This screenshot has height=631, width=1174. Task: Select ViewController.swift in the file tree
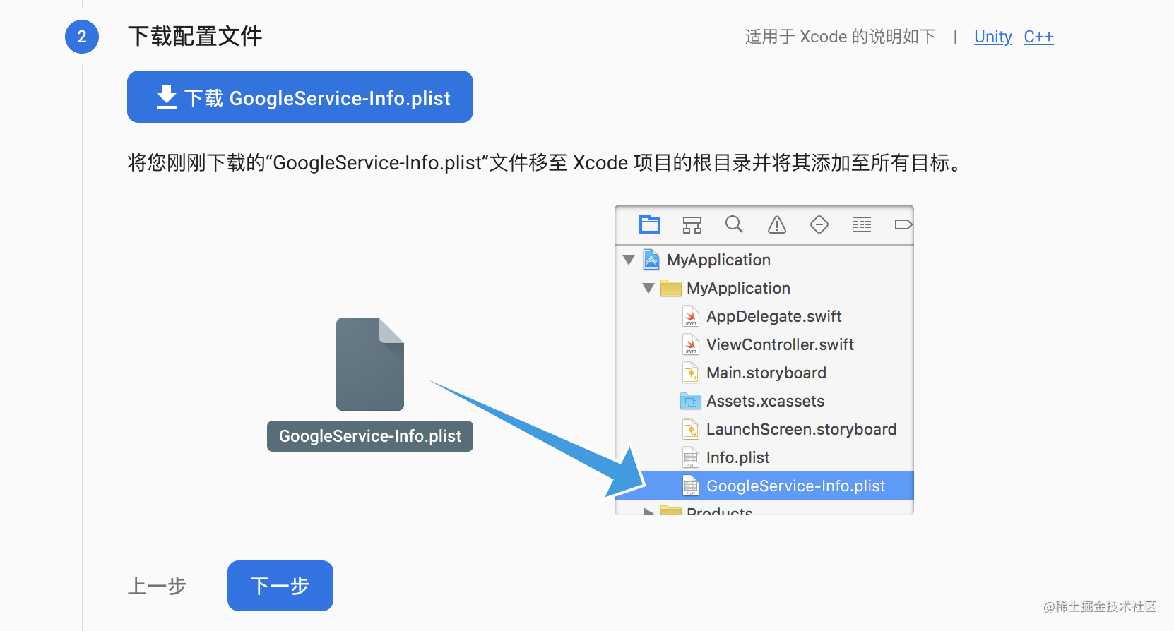[x=780, y=344]
